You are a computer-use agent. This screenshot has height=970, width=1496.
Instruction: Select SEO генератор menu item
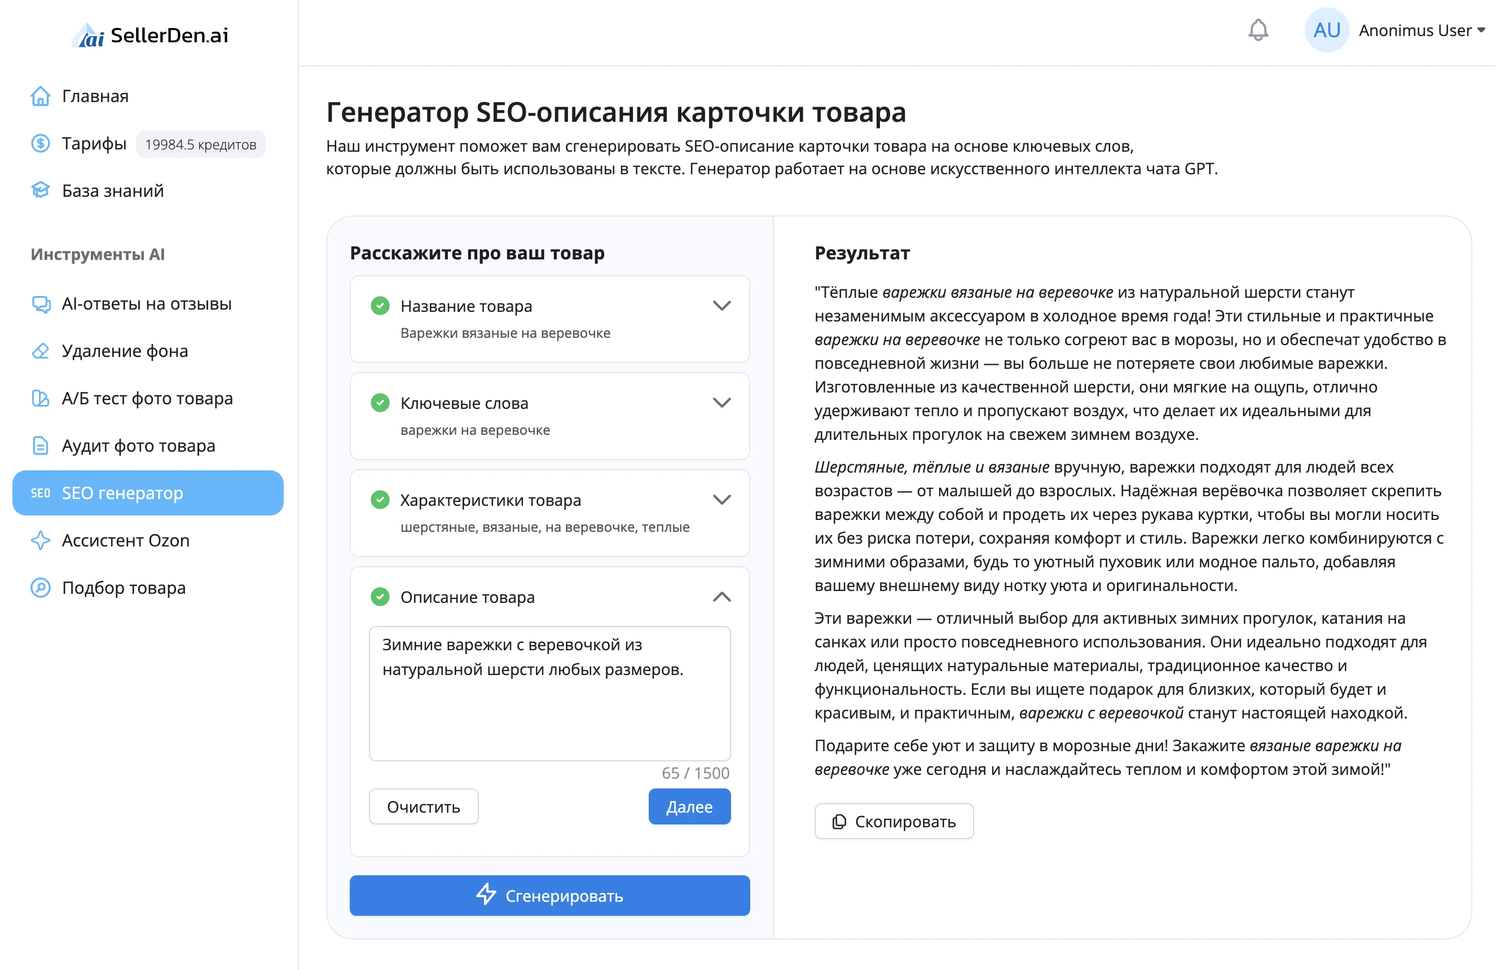(148, 493)
